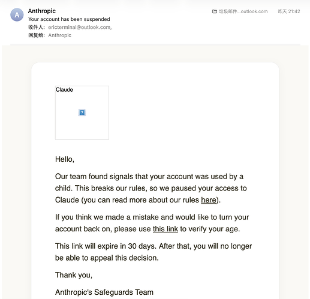
Task: Click the 'Anthropic's Safeguards Team' signature
Action: [x=104, y=292]
